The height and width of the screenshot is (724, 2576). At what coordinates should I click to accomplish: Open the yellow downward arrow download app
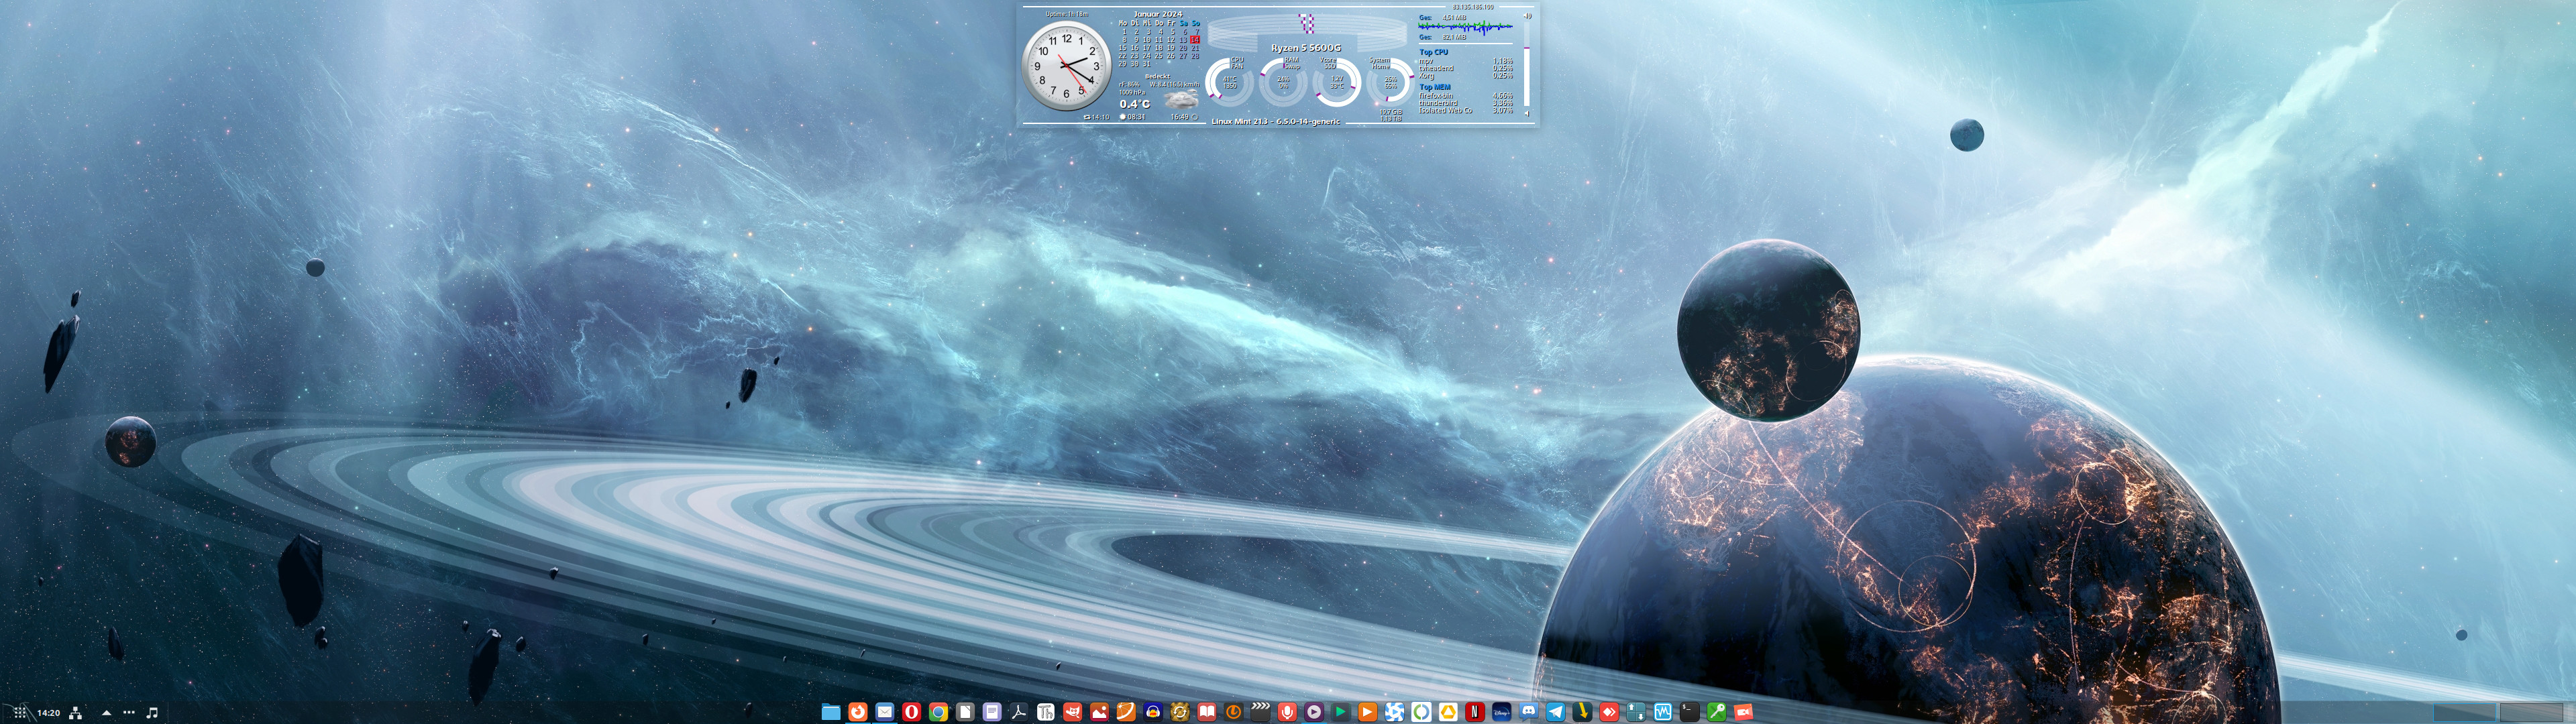(1583, 712)
